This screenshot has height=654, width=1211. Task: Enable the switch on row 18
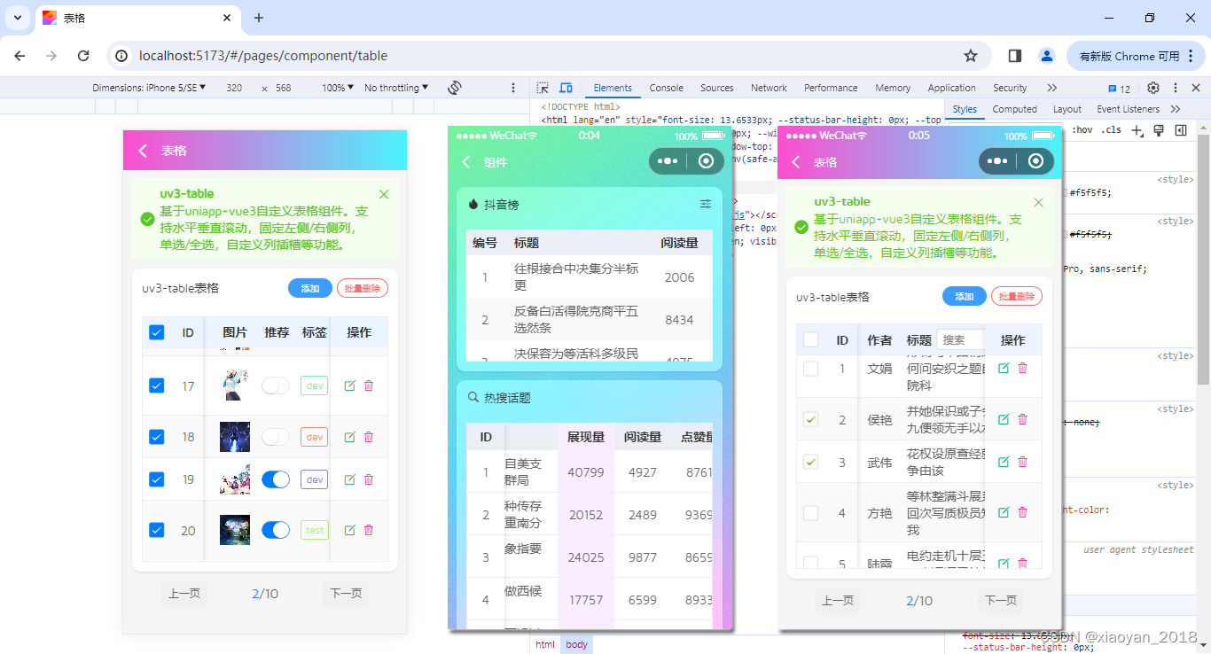pyautogui.click(x=275, y=436)
